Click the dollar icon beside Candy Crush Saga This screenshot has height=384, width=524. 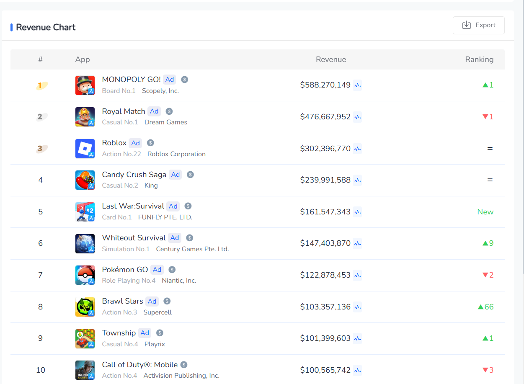[191, 175]
